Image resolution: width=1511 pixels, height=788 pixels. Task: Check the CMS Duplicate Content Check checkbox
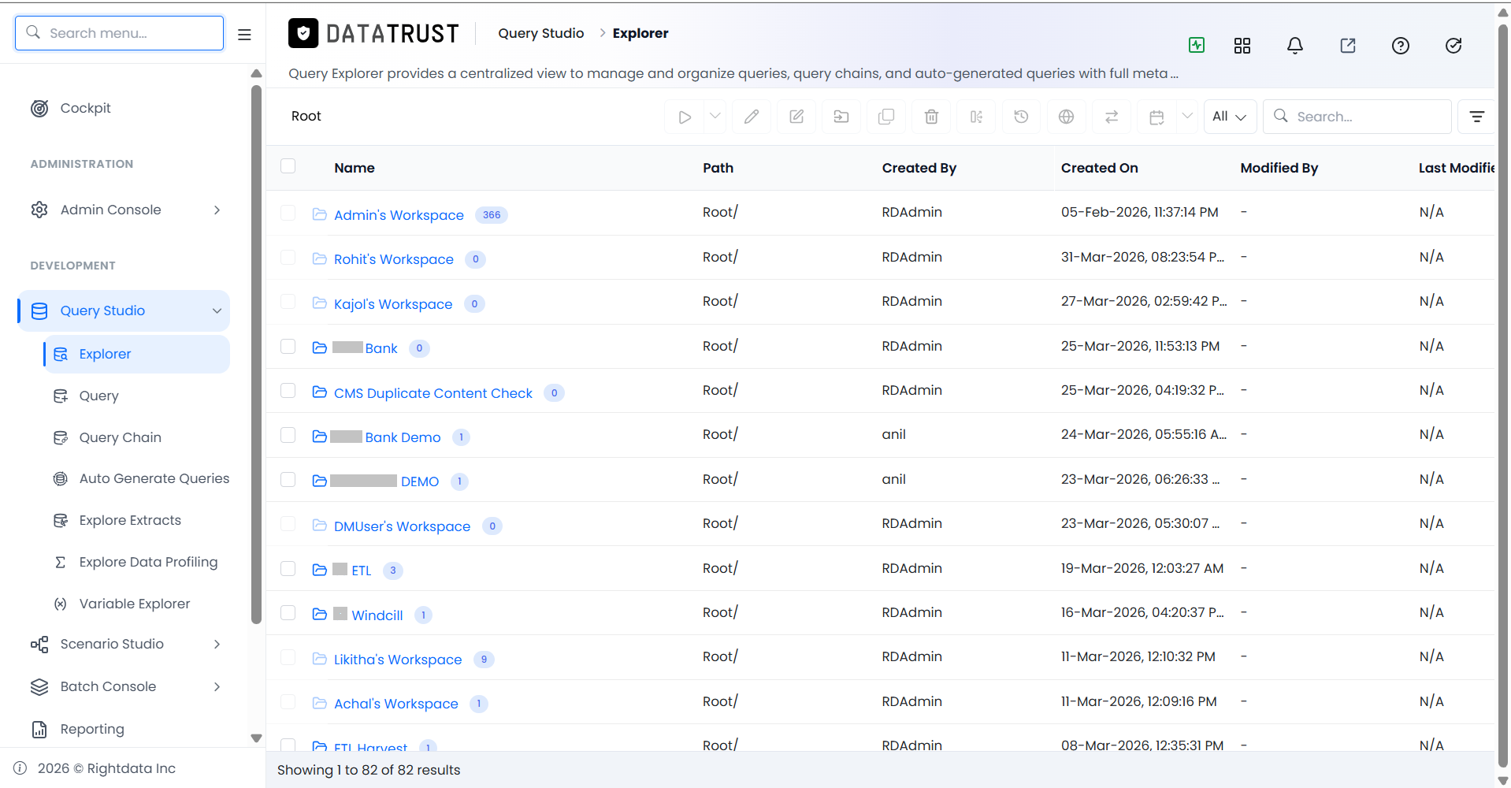[x=288, y=391]
